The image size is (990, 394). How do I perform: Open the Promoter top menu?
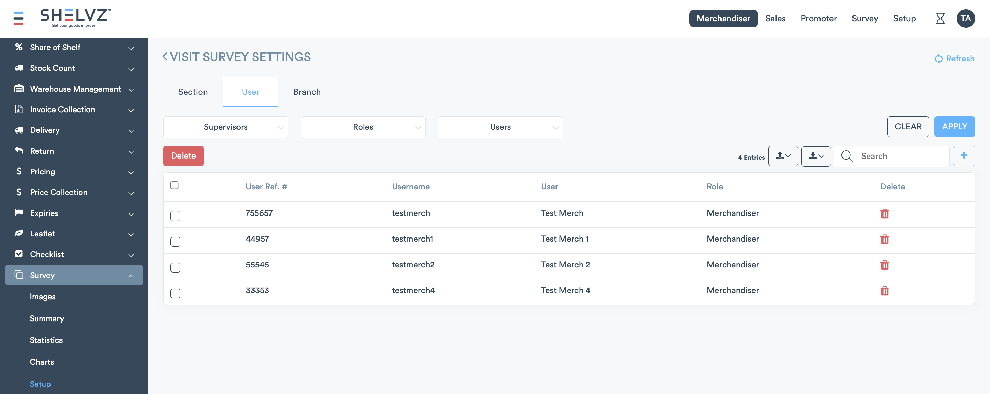click(818, 19)
